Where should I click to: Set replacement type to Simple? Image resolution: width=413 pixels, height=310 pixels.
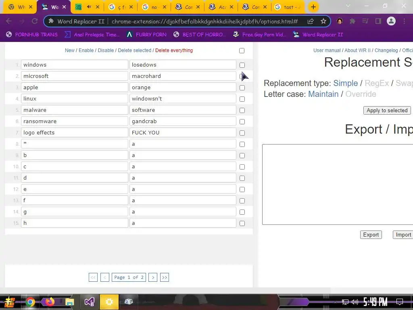(x=345, y=83)
